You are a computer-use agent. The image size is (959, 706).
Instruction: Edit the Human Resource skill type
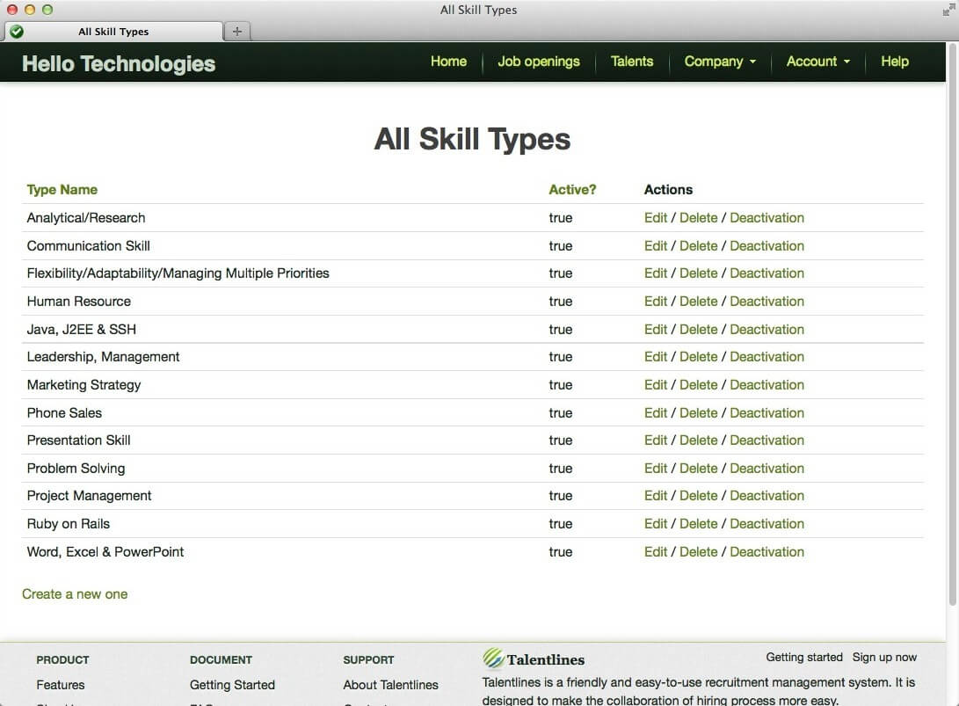(x=655, y=302)
